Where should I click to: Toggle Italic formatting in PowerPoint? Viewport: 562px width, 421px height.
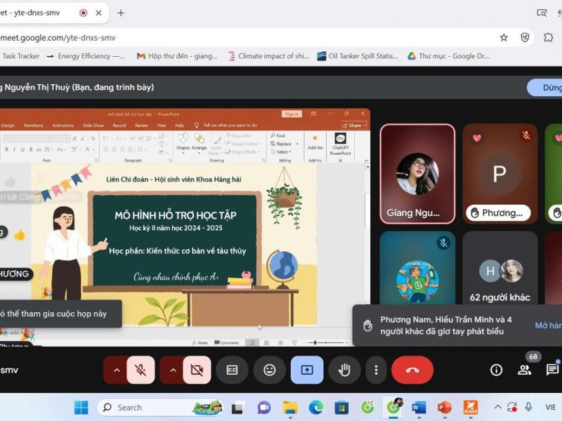coord(14,149)
